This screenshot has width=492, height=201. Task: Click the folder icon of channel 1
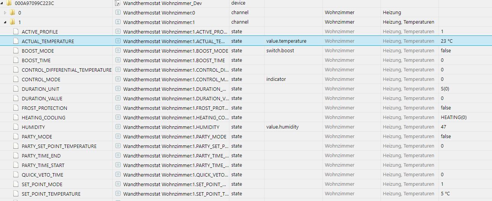coord(12,22)
